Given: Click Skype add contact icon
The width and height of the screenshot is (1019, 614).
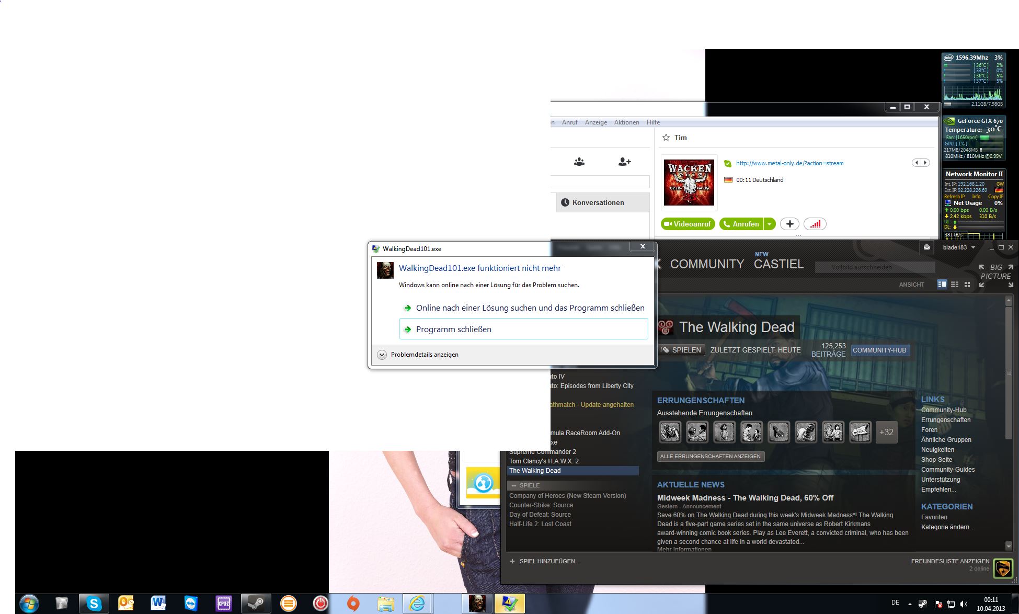Looking at the screenshot, I should pos(624,162).
